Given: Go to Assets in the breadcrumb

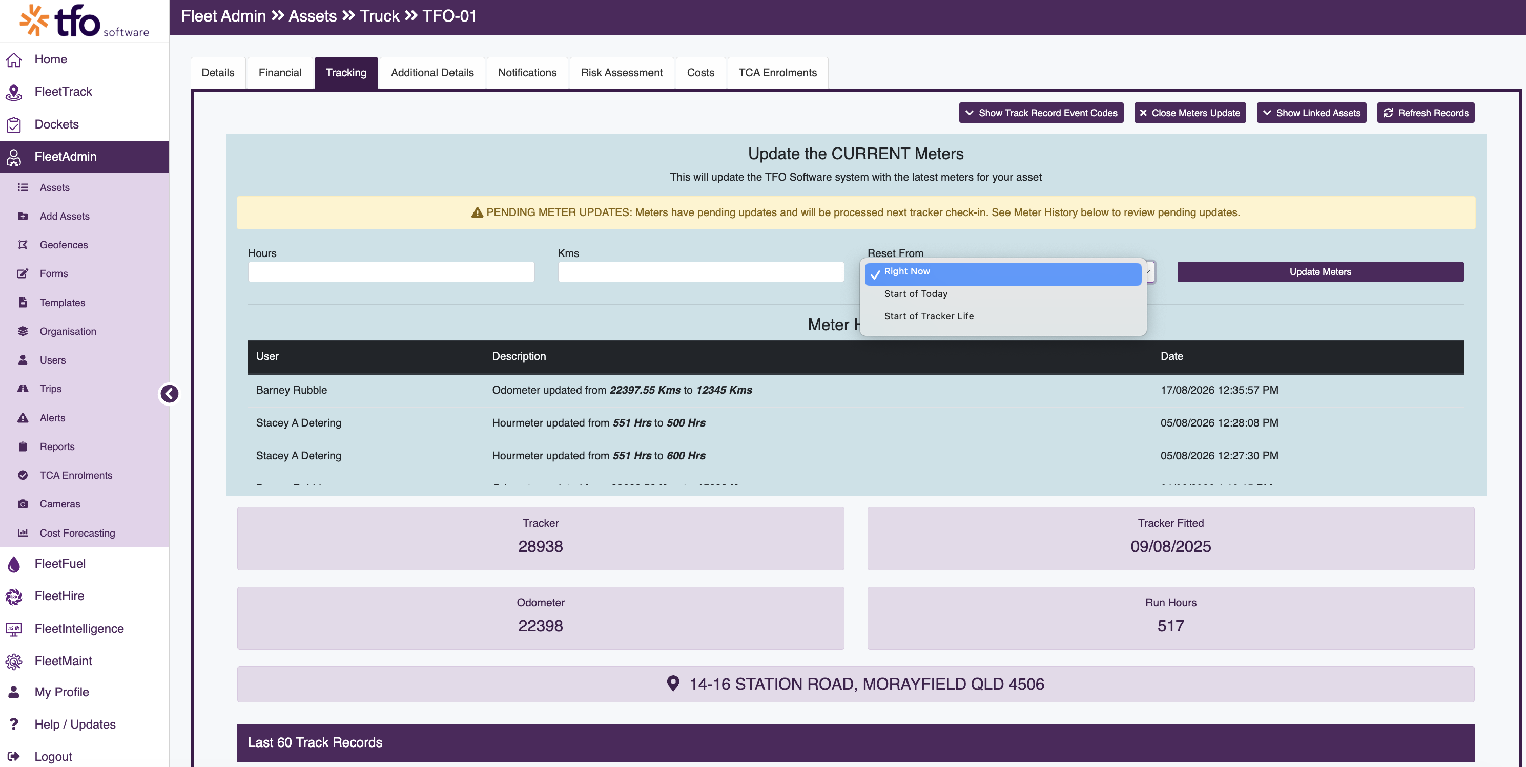Looking at the screenshot, I should pyautogui.click(x=313, y=16).
